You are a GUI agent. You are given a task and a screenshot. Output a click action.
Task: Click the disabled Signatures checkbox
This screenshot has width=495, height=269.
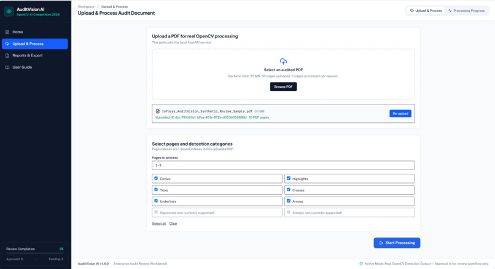click(x=156, y=212)
